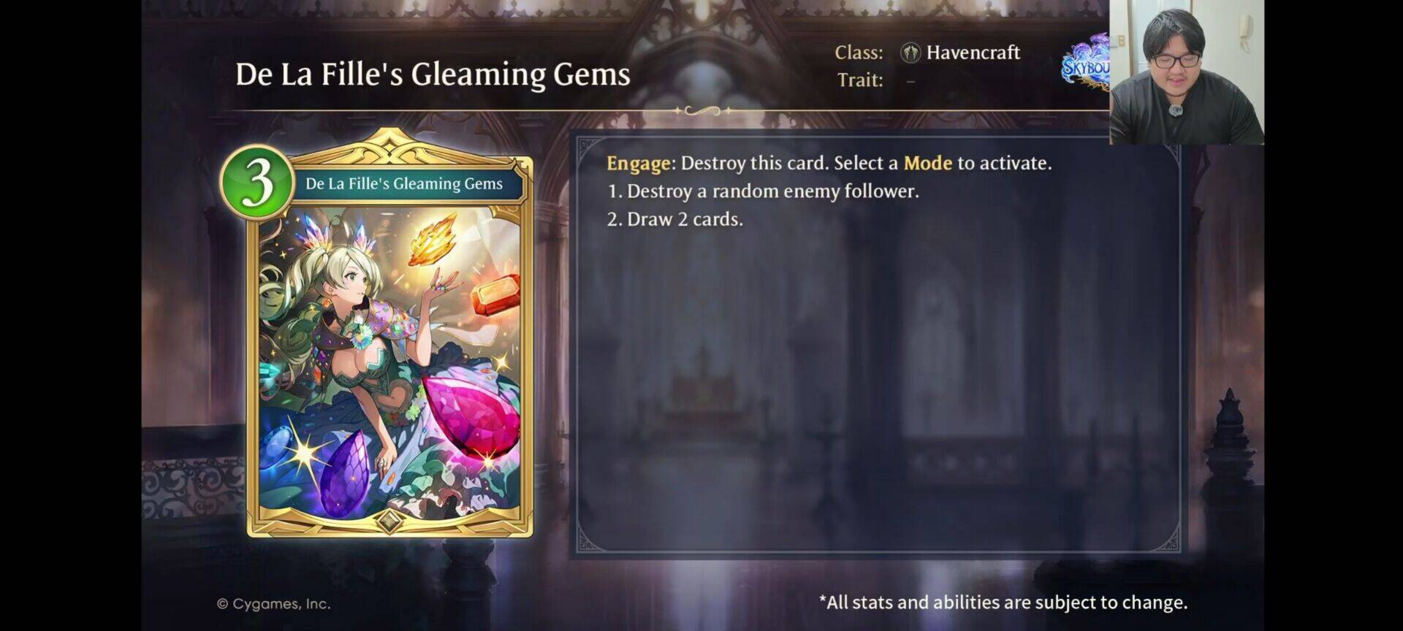This screenshot has width=1403, height=631.
Task: Click the card name banner on card
Action: tap(404, 183)
